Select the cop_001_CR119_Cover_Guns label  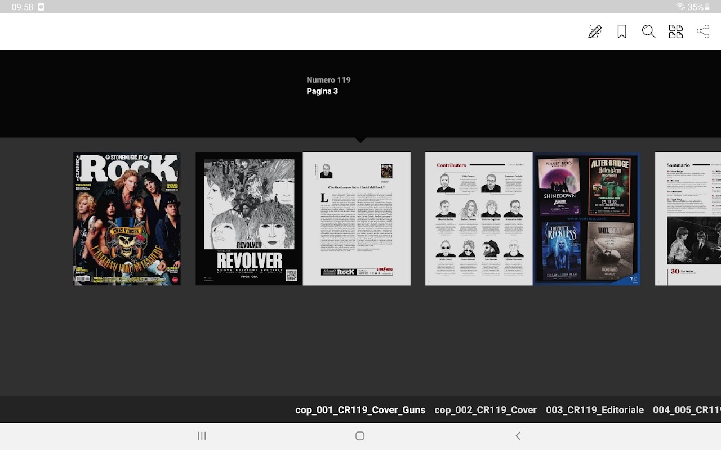[360, 410]
